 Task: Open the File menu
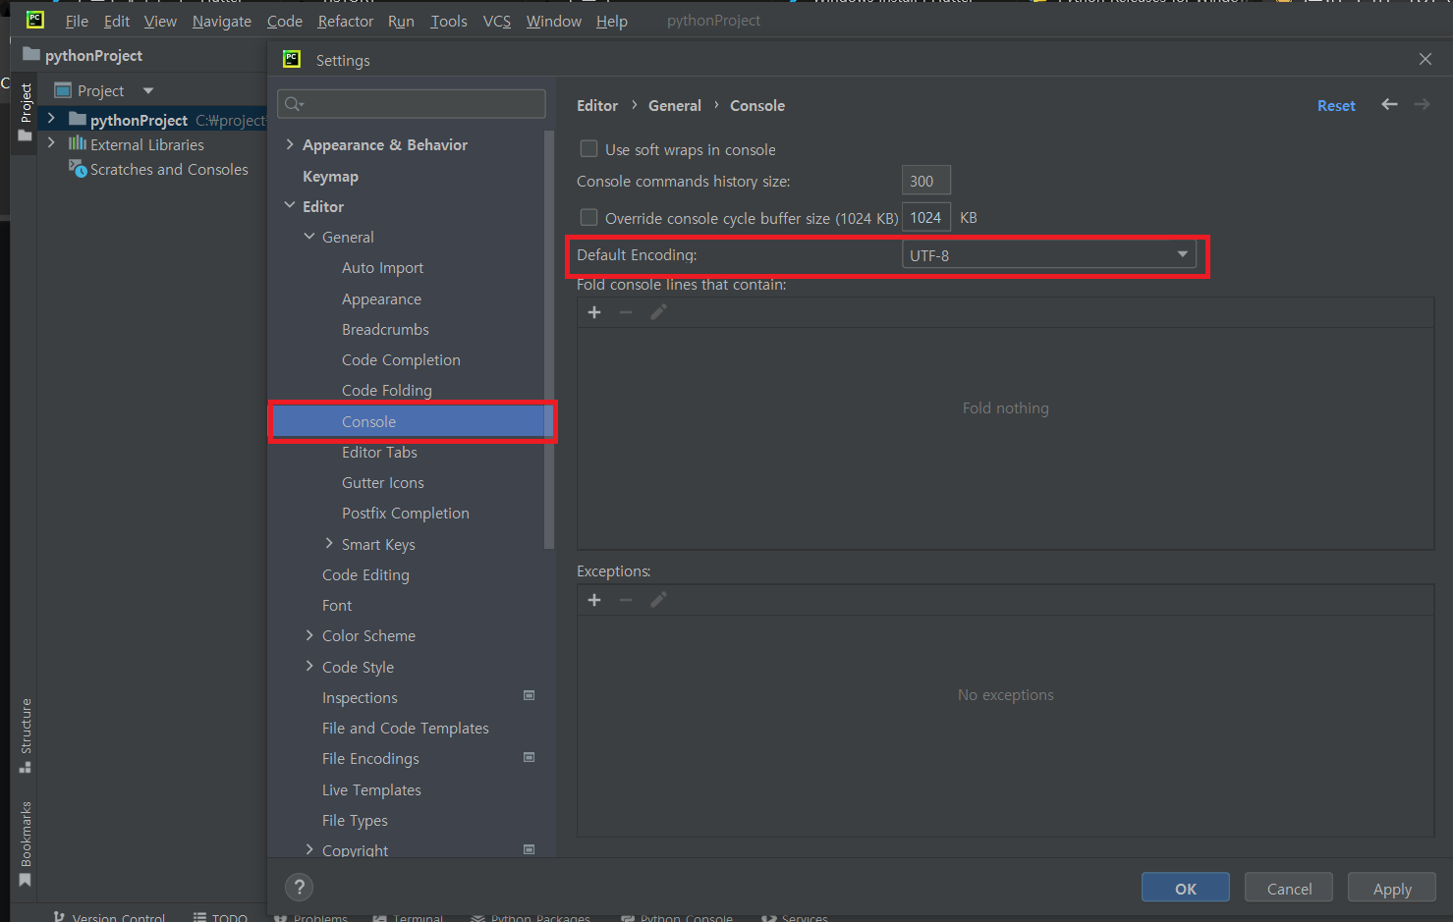pyautogui.click(x=77, y=21)
